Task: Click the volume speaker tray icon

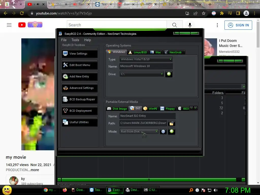Action: click(x=216, y=190)
